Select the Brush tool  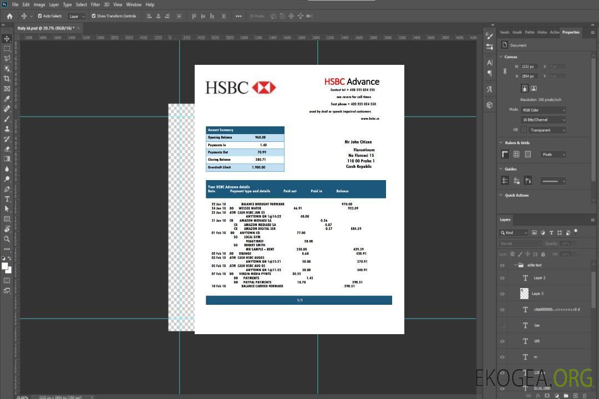(7, 119)
